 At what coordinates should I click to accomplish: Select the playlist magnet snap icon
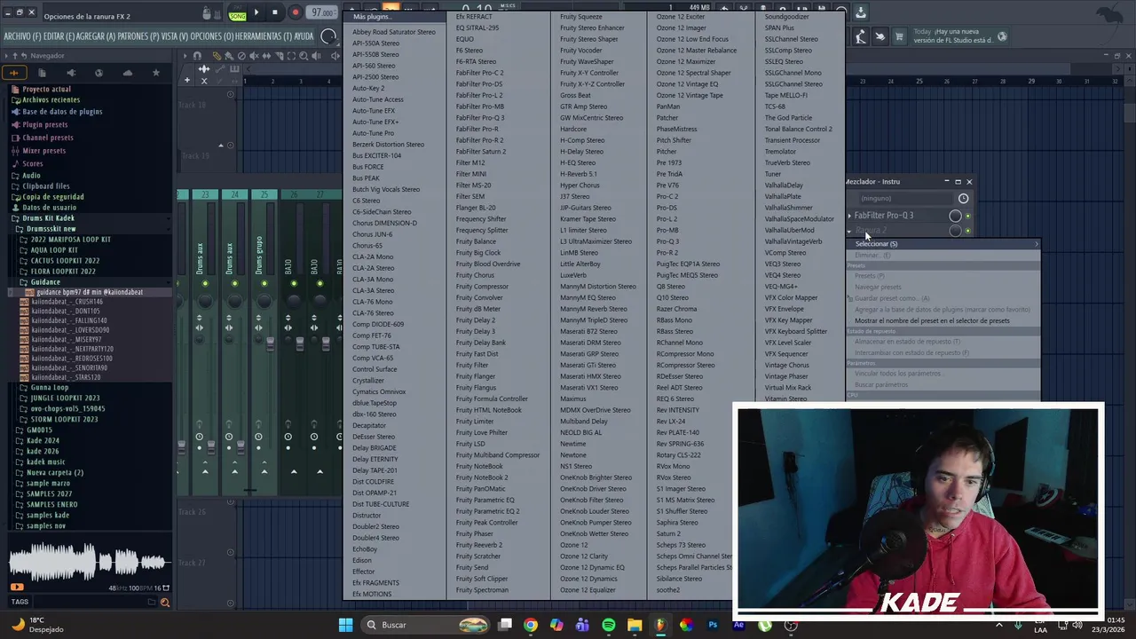coord(199,56)
